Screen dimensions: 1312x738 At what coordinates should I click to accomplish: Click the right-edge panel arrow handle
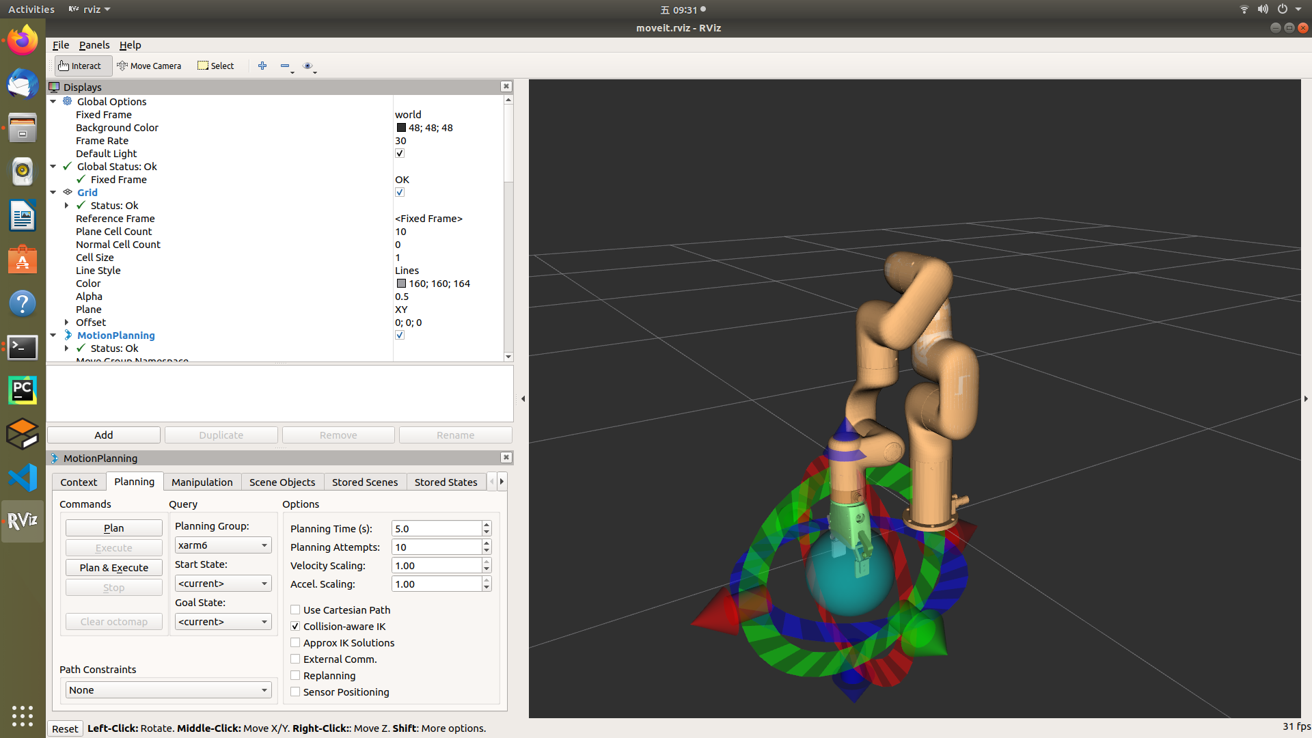[x=1305, y=398]
